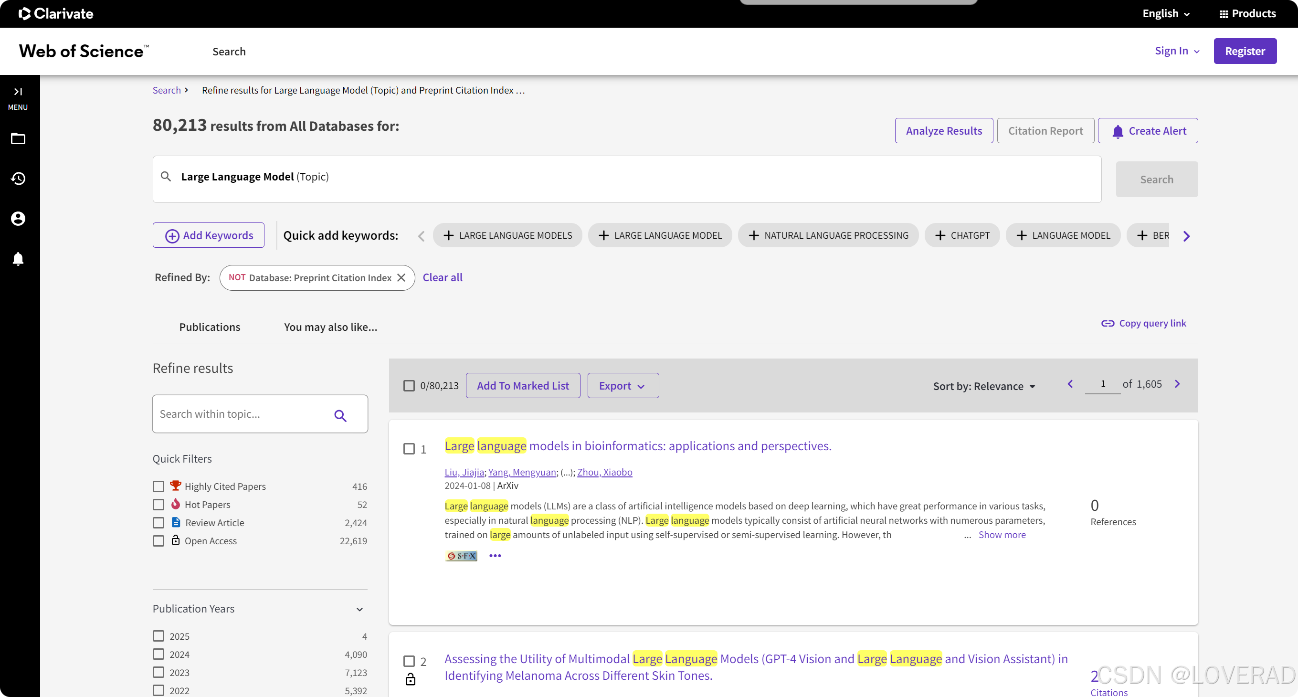The height and width of the screenshot is (697, 1298).
Task: Click the SFX link icon on result 1
Action: tap(461, 555)
